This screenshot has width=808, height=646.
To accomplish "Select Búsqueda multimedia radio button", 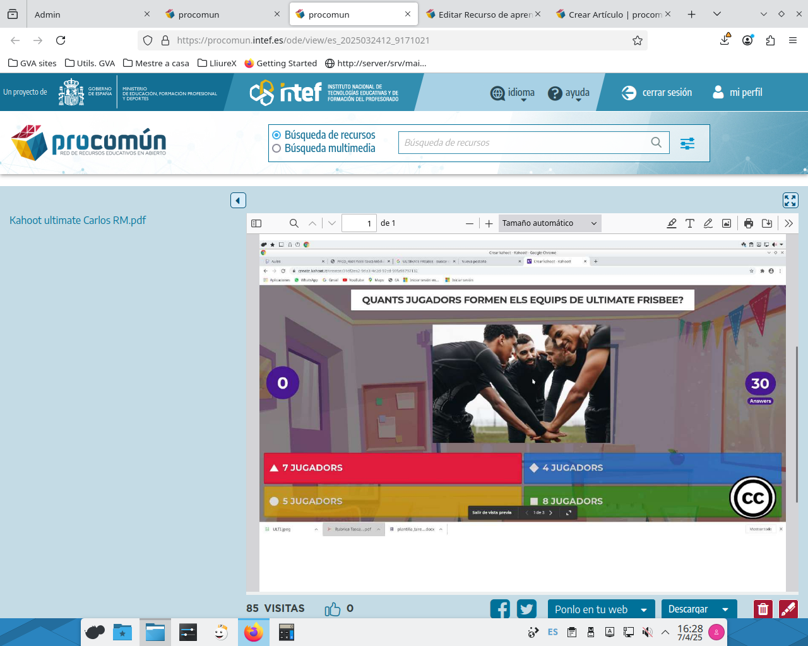I will click(276, 148).
